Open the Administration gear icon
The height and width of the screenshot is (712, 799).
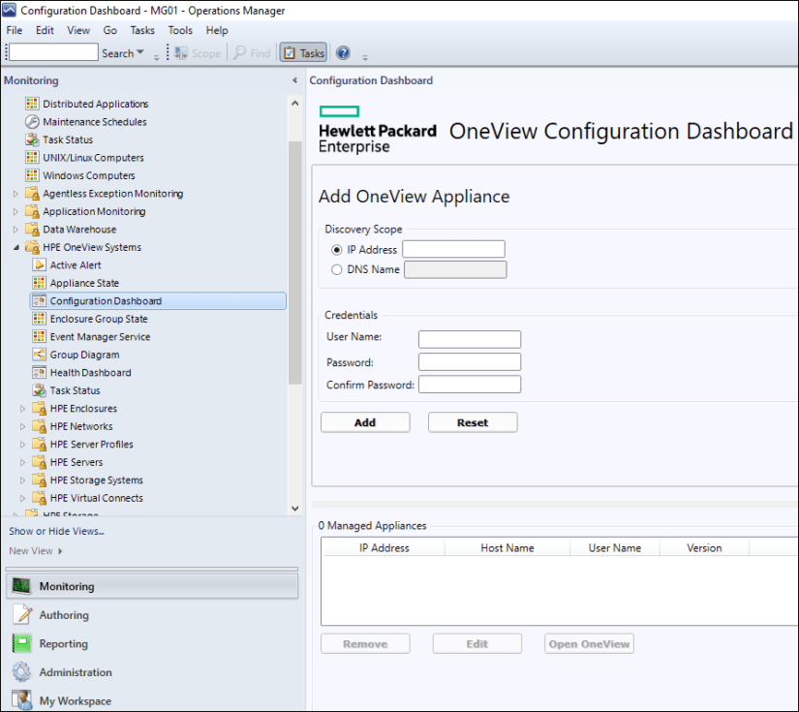21,672
